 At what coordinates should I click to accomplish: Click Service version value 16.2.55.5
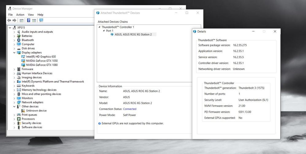pos(238,57)
